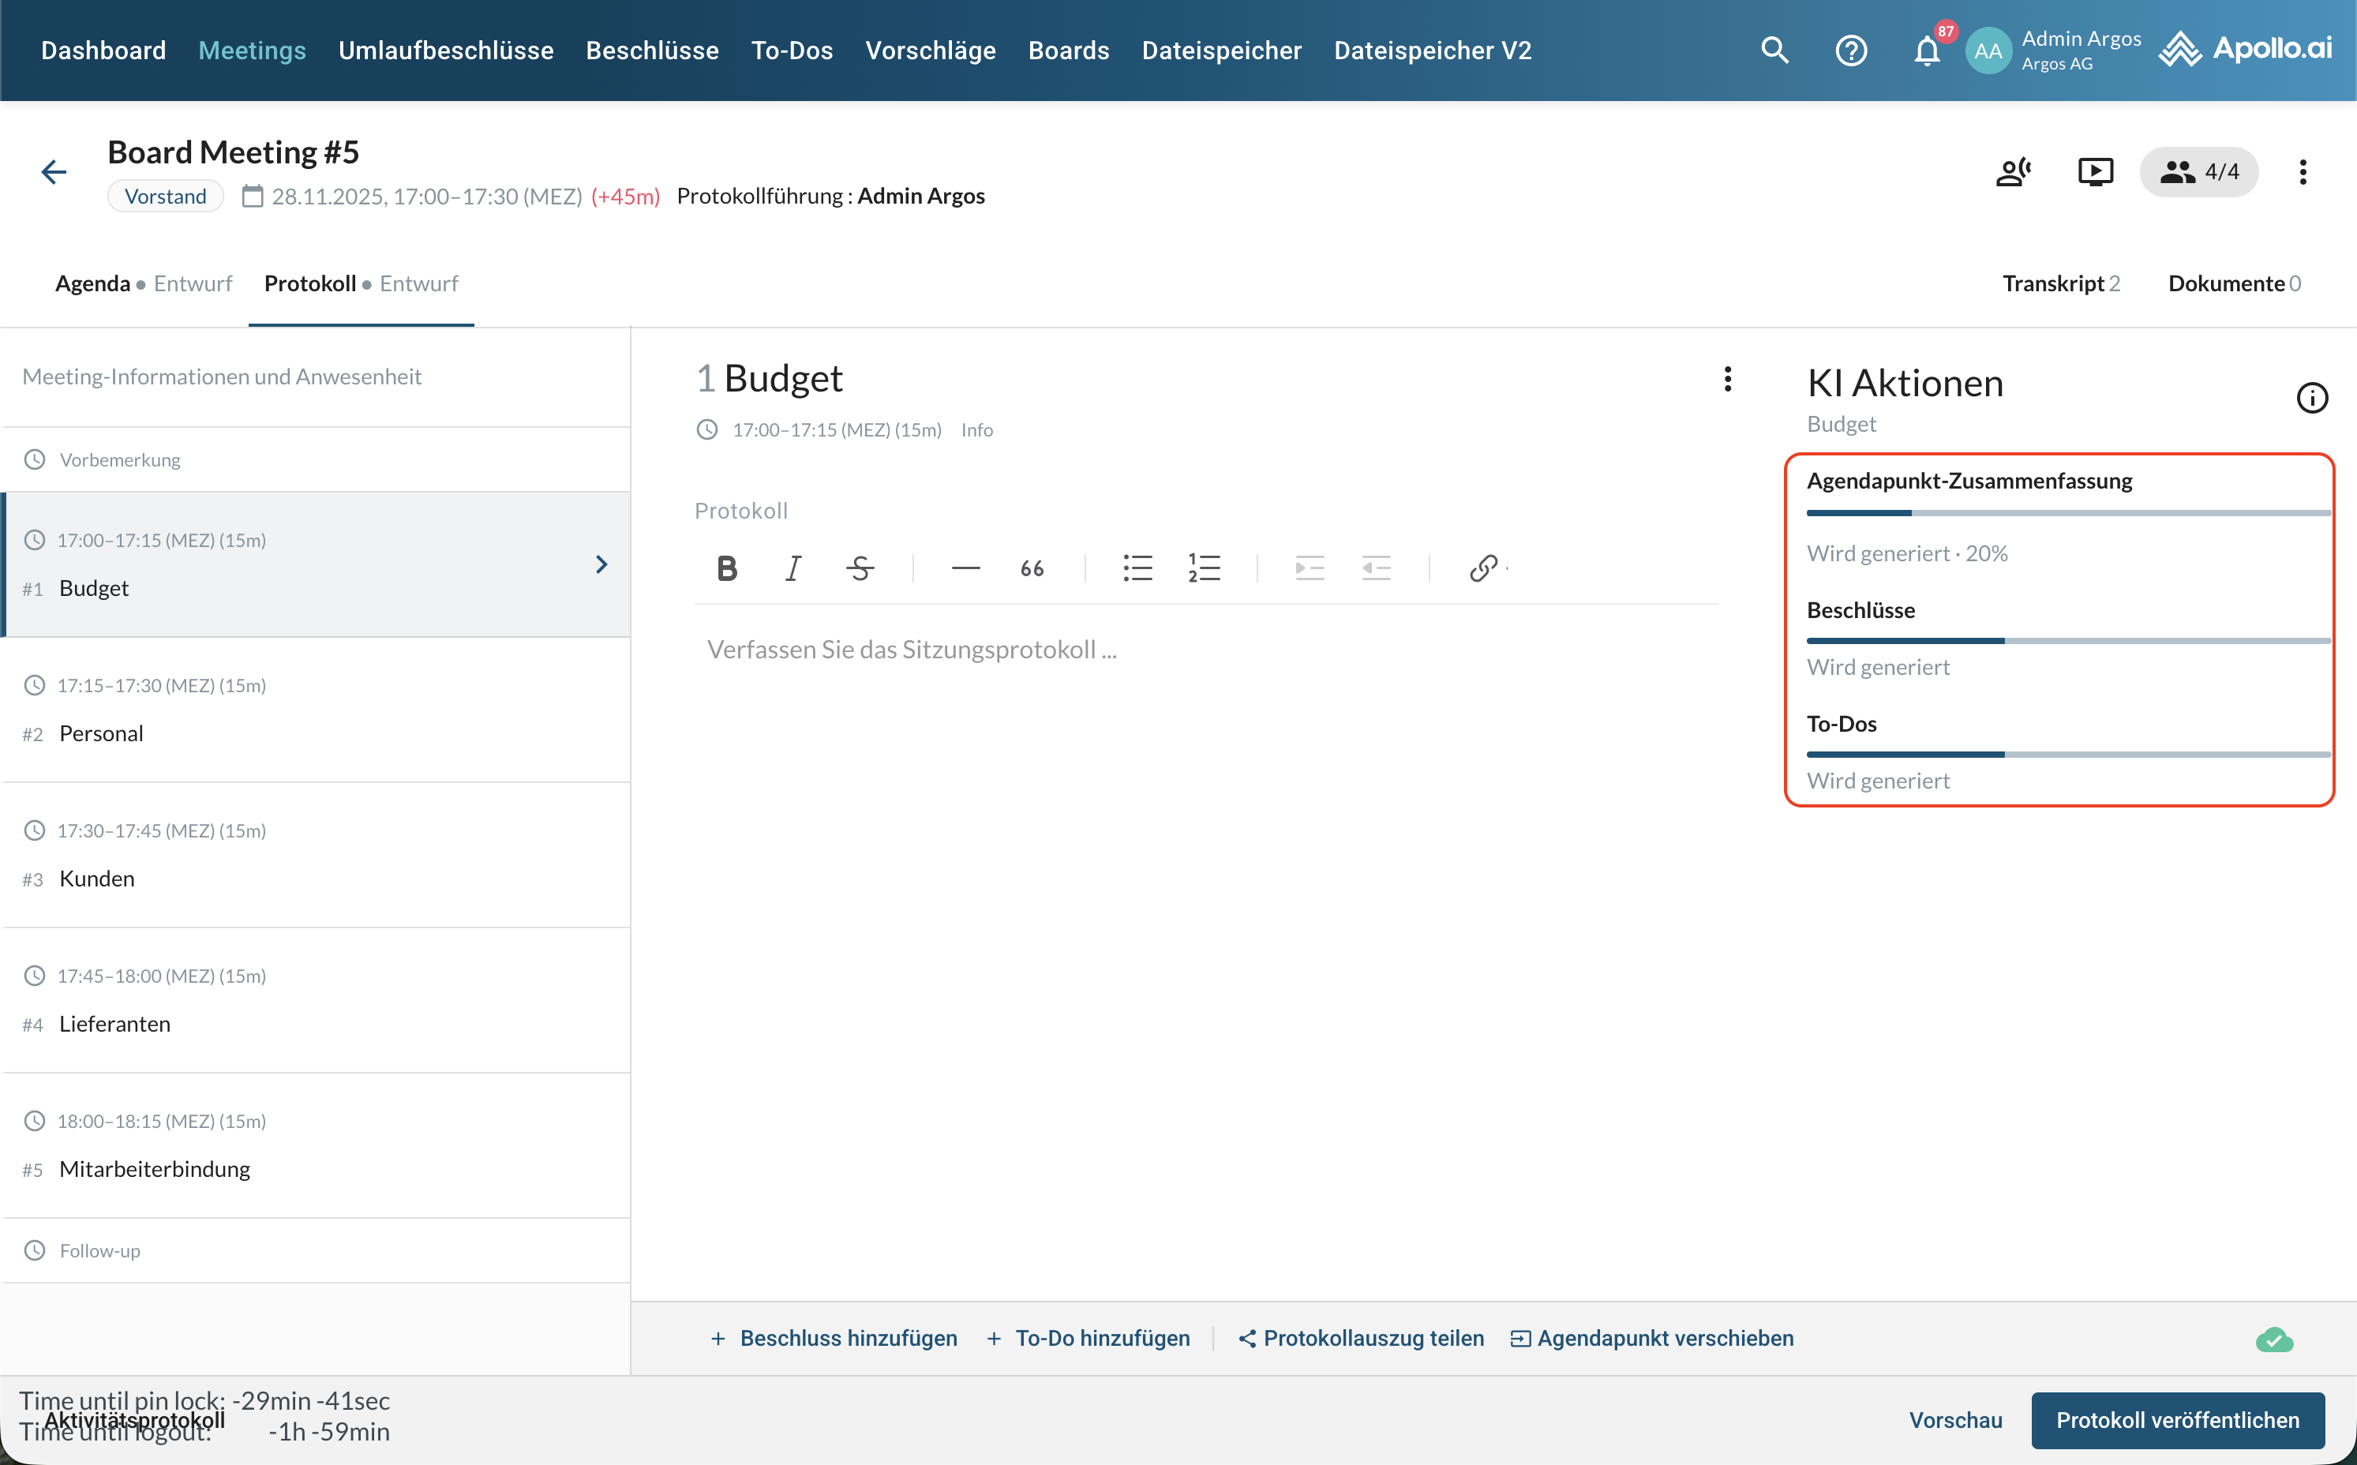Screen dimensions: 2357x1465
Task: Toggle bold formatting in protocol editor
Action: tap(726, 569)
